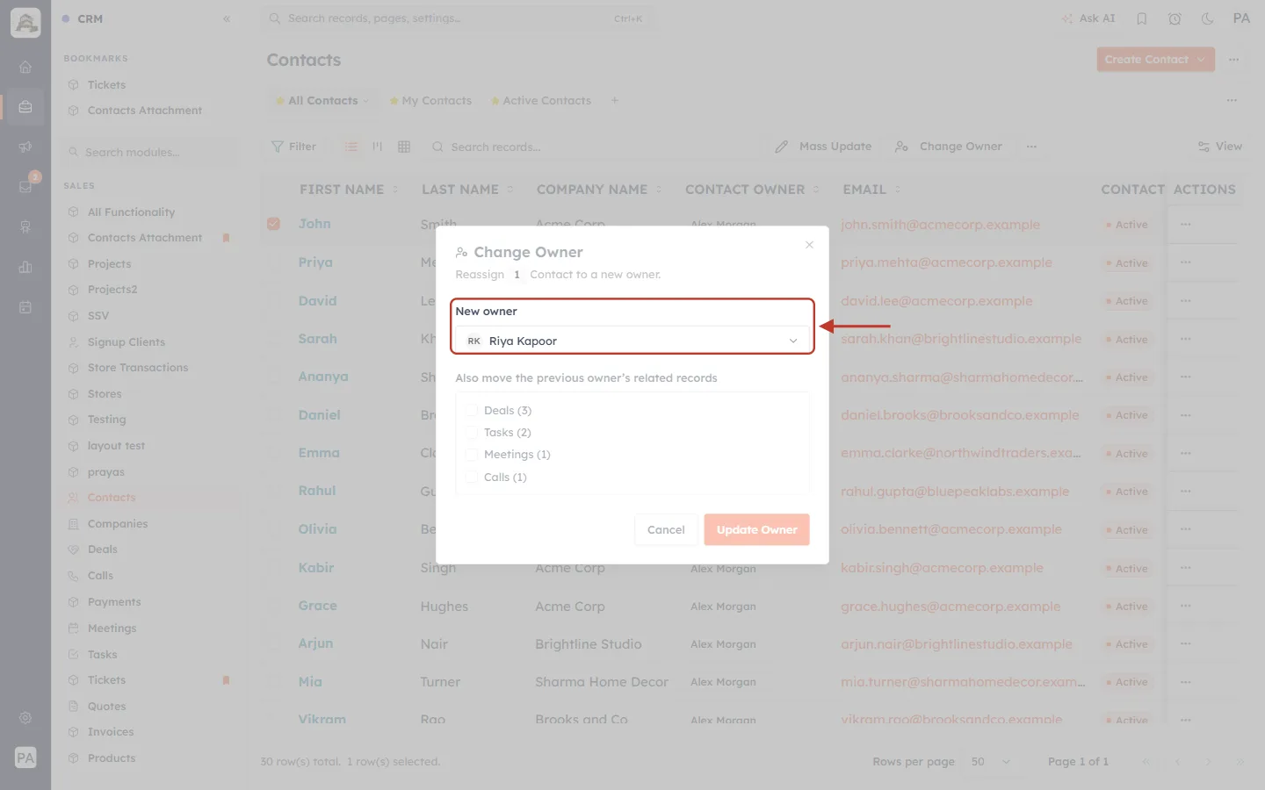Collapse the CRM sidebar panel
Viewport: 1265px width, 790px height.
(227, 18)
